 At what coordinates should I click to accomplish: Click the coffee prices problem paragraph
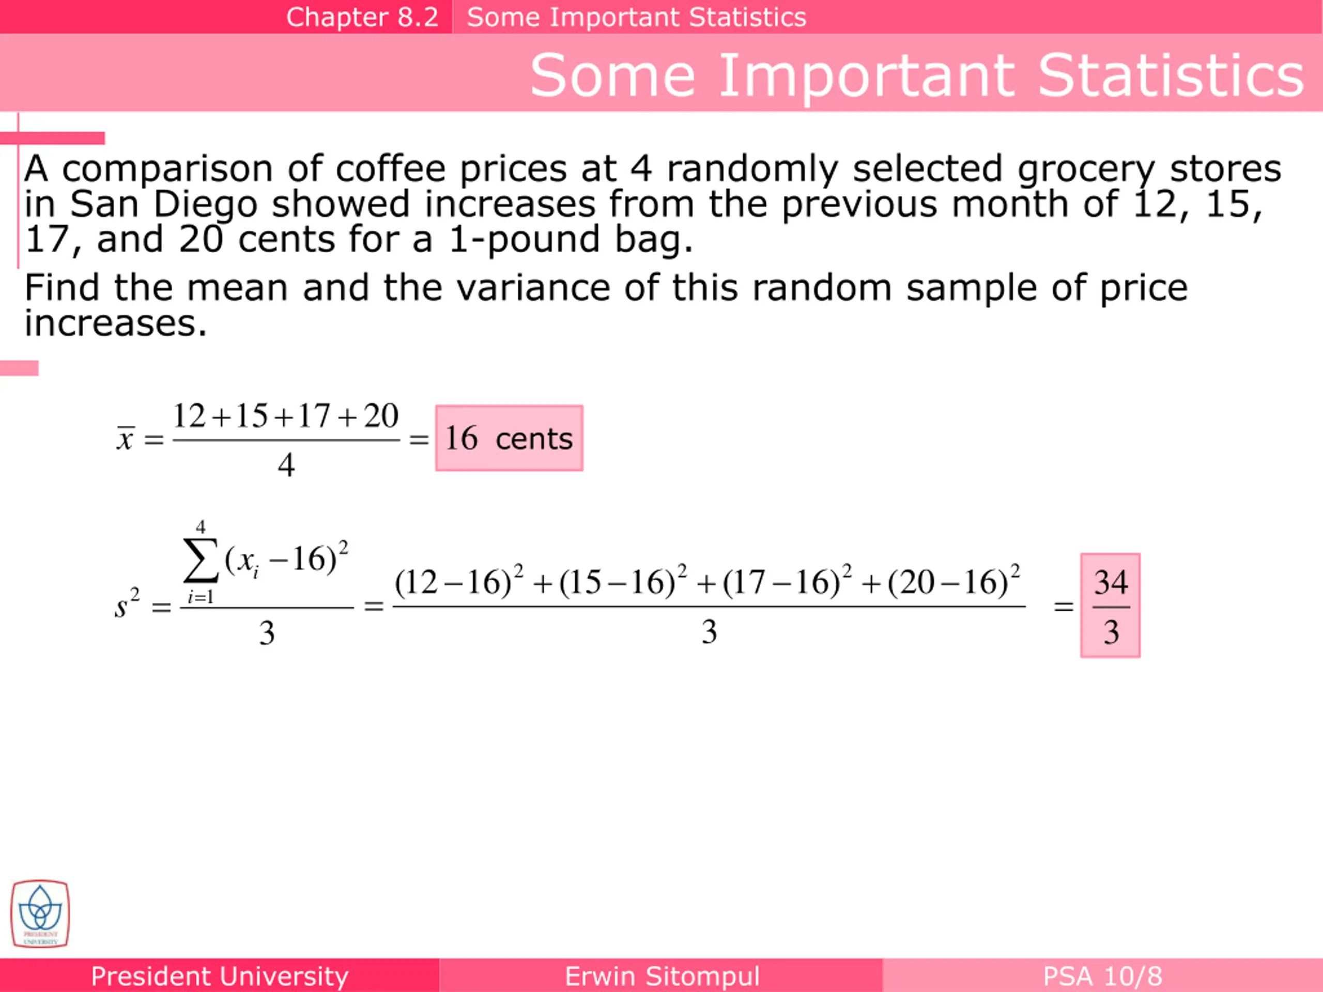652,203
